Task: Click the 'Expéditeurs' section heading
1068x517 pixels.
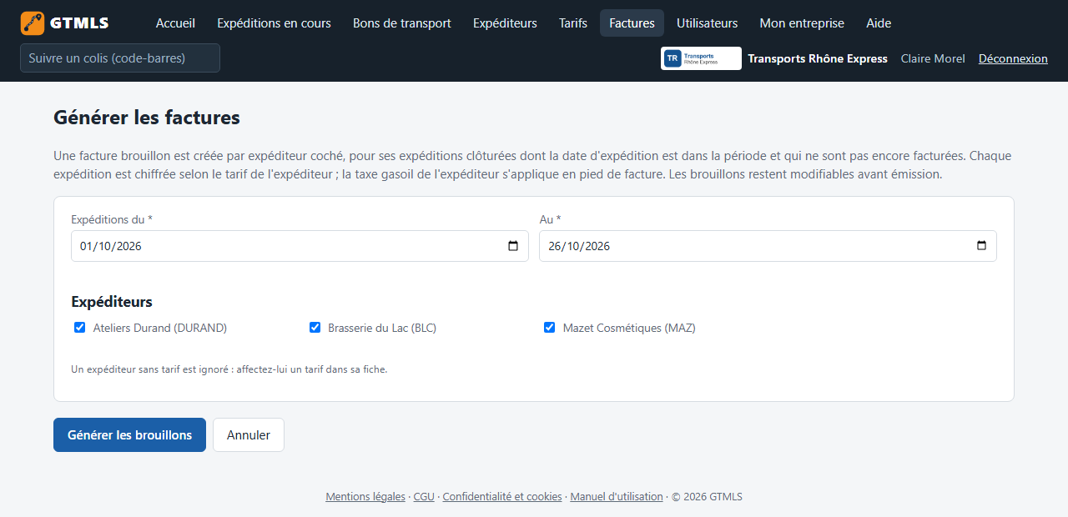Action: click(112, 302)
